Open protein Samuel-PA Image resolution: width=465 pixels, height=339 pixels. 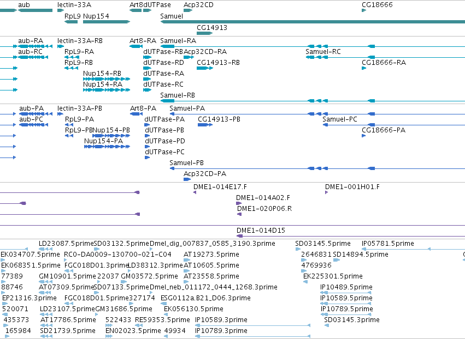[187, 108]
